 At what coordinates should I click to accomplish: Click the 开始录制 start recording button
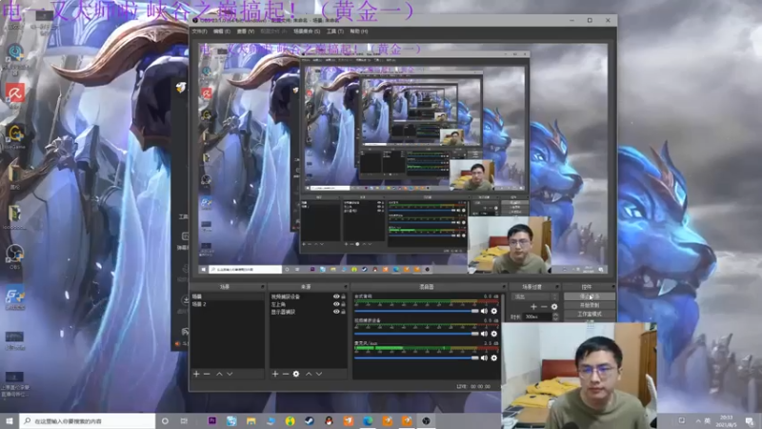tap(590, 305)
